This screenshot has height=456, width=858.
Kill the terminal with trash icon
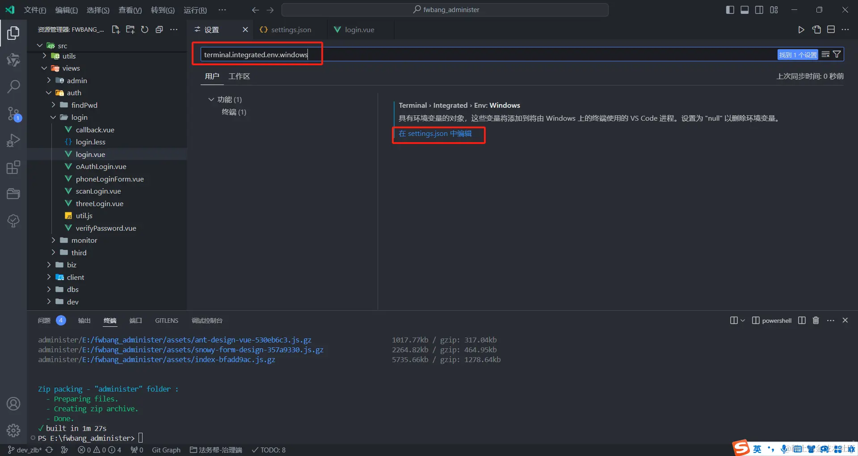pos(816,320)
